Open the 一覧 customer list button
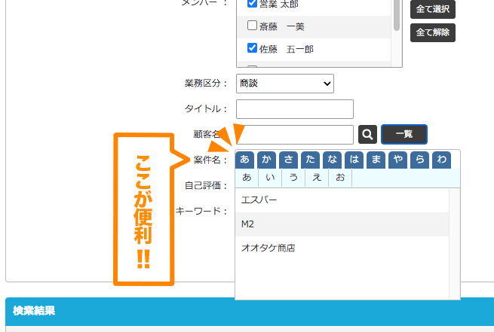Viewport: 494px width, 332px height. [x=404, y=134]
